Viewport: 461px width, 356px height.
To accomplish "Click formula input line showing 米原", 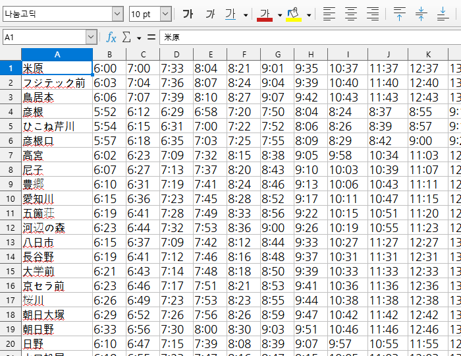I will [310, 37].
